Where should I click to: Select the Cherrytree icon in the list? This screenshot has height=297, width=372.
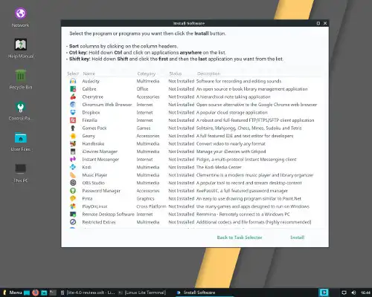click(73, 97)
